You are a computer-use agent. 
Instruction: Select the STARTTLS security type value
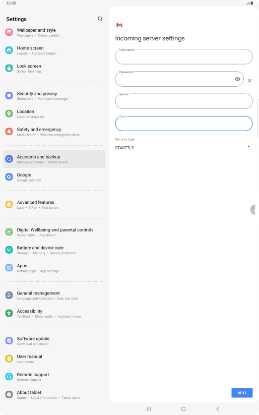click(x=124, y=148)
